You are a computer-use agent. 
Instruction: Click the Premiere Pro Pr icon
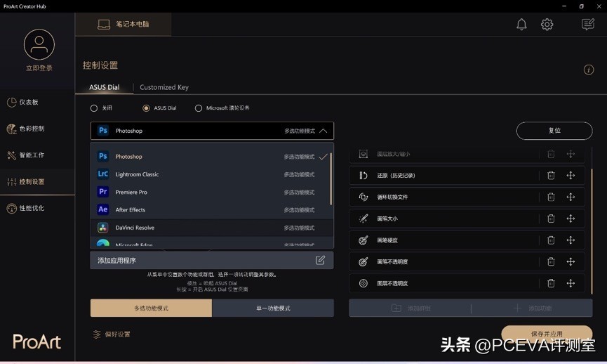[103, 192]
